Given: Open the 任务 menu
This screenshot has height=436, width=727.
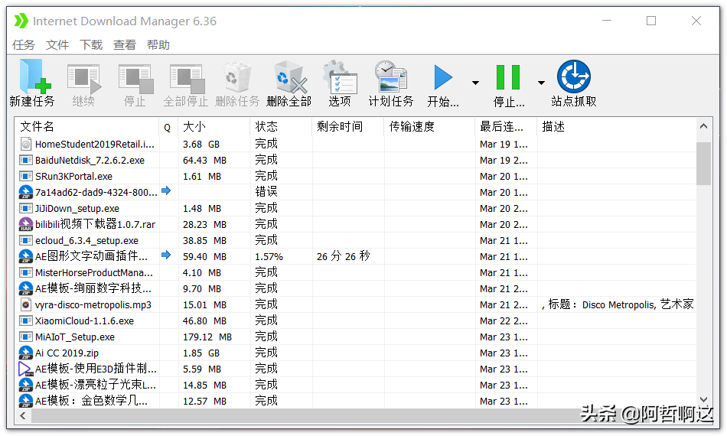Looking at the screenshot, I should click(x=24, y=45).
